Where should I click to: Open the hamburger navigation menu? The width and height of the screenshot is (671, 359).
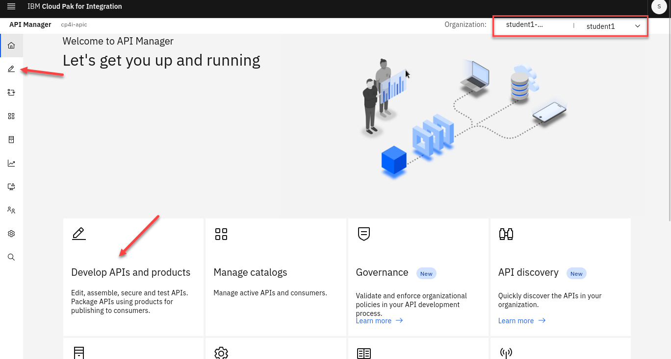pos(11,6)
